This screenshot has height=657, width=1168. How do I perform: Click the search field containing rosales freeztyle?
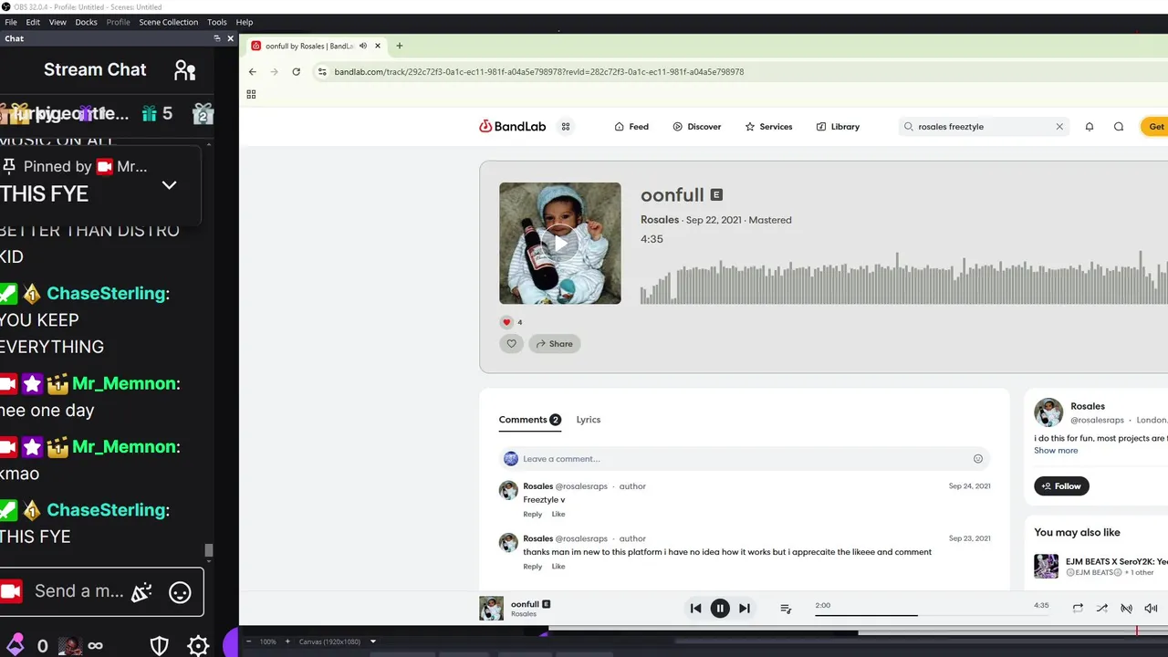pos(984,127)
